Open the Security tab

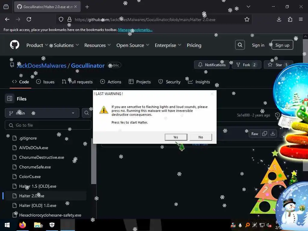pos(169,82)
